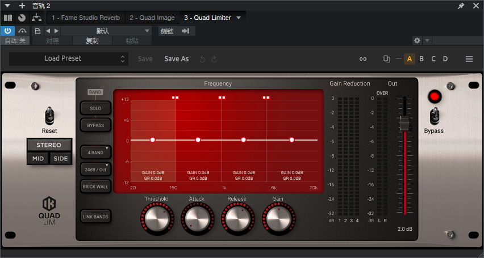
Task: Pin the plugin window
Action: pos(461,6)
